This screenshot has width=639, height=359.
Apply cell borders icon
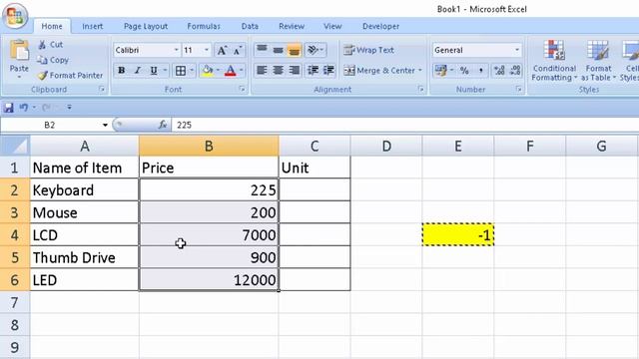pos(181,71)
